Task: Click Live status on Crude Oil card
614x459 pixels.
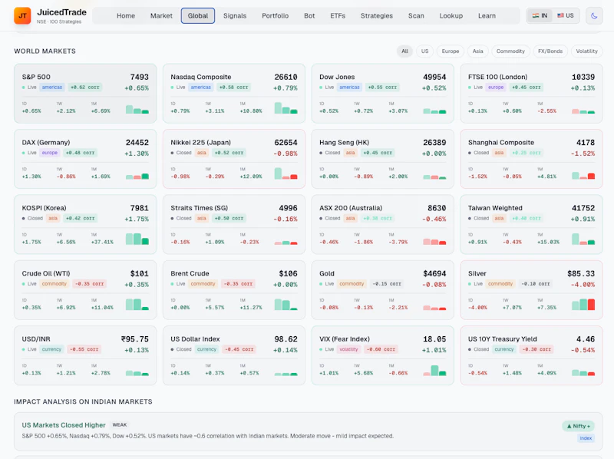Action: point(32,284)
